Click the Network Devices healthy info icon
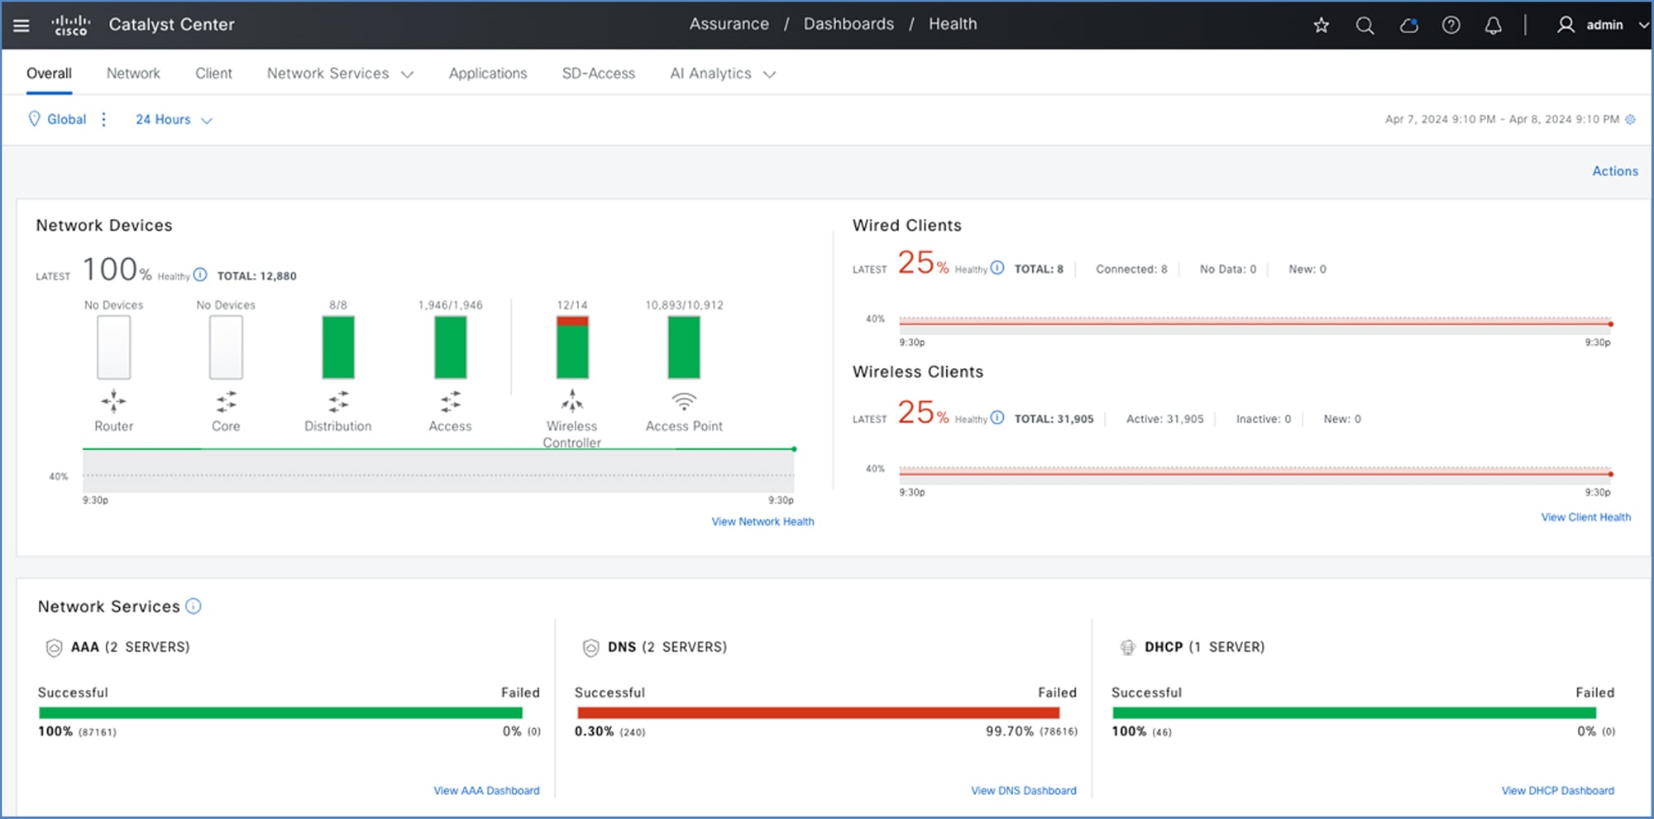This screenshot has height=819, width=1654. tap(200, 275)
